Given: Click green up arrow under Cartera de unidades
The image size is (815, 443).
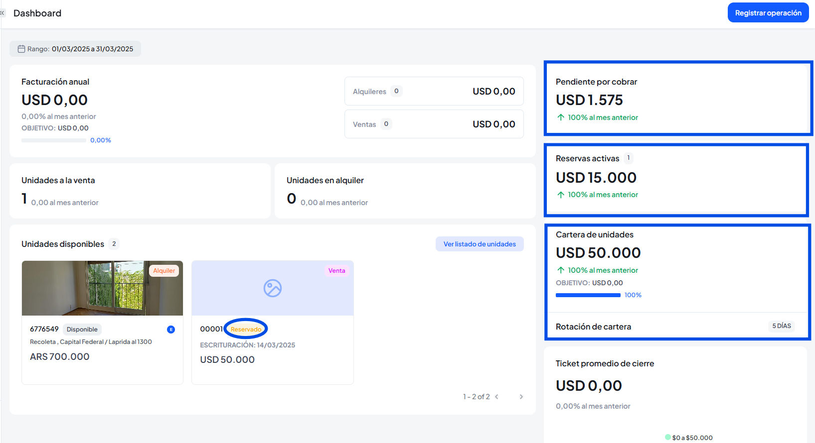Looking at the screenshot, I should pos(561,270).
